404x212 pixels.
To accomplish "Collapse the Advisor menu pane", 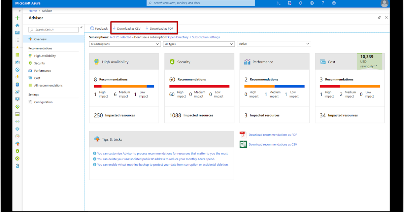I will tap(81, 28).
